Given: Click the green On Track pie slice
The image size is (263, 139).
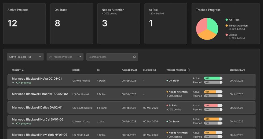Looking at the screenshot, I should (212, 25).
